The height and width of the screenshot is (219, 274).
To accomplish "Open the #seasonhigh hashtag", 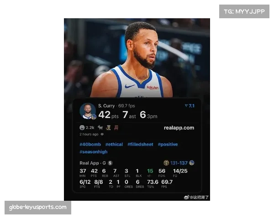I will (94, 151).
